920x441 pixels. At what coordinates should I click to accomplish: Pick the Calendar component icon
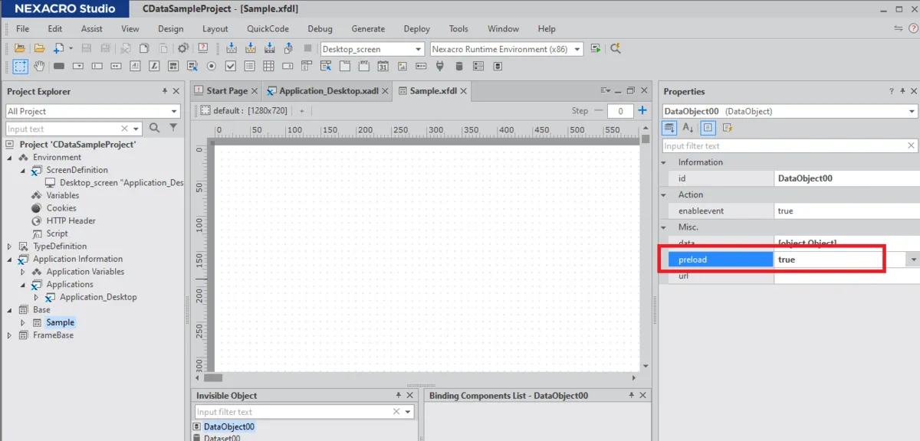(x=383, y=67)
